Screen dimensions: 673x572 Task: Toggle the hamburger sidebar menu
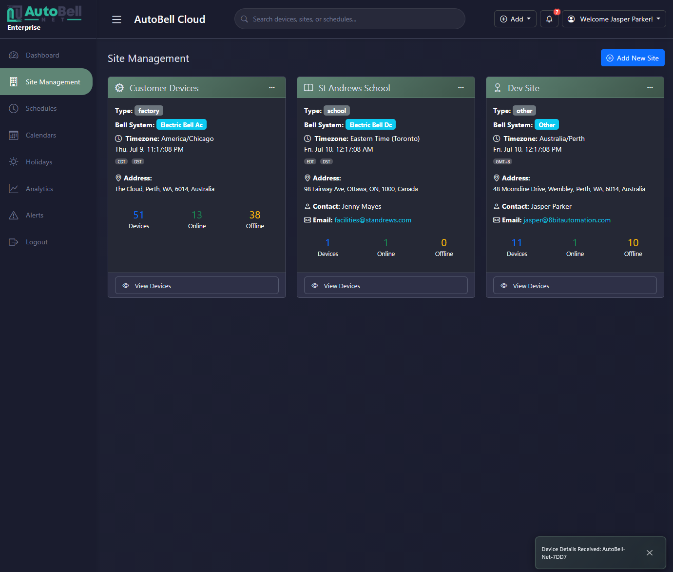coord(116,20)
